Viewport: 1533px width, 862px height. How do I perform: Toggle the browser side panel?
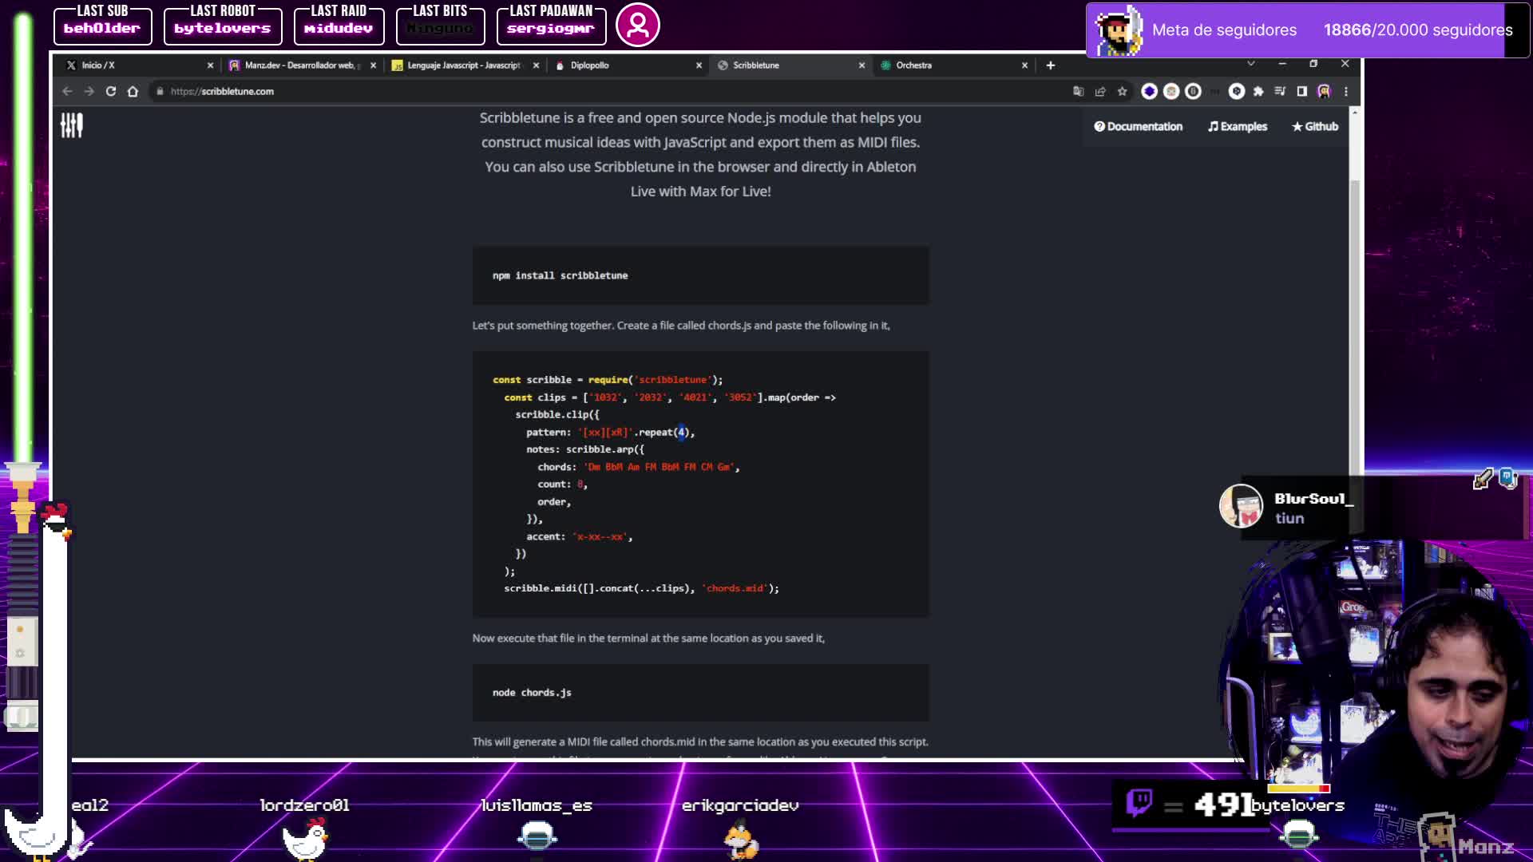click(x=1302, y=91)
